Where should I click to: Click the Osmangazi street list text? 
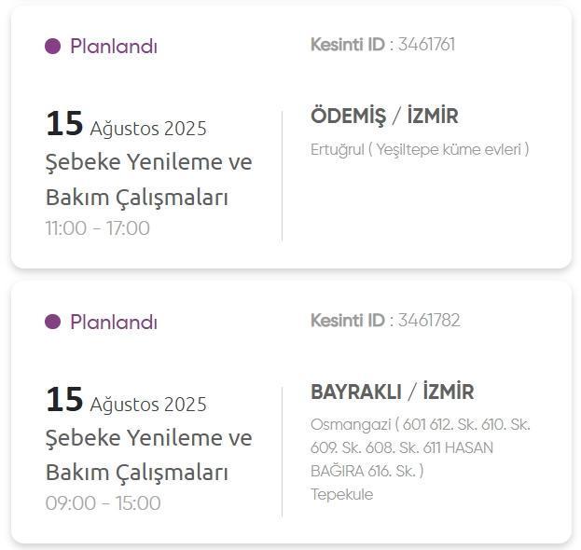[x=420, y=447]
